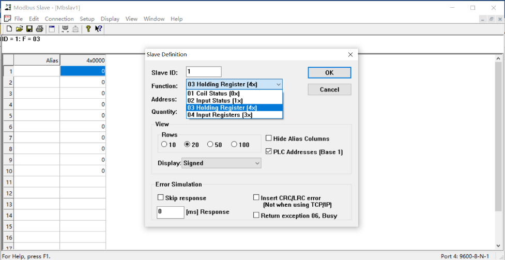The image size is (505, 260).
Task: Click the new window toolbar icon
Action: click(x=52, y=29)
